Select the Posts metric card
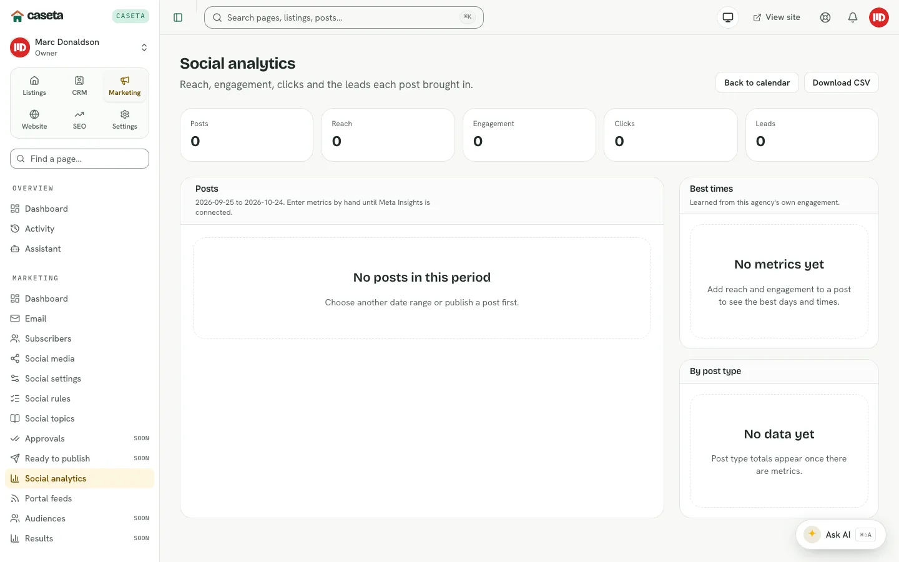Screen dimensions: 899x562 [x=247, y=135]
